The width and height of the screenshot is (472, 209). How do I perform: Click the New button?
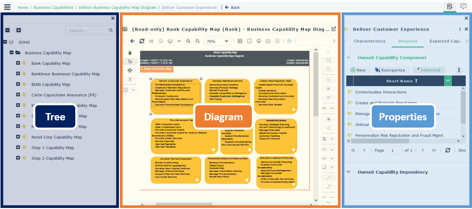358,70
